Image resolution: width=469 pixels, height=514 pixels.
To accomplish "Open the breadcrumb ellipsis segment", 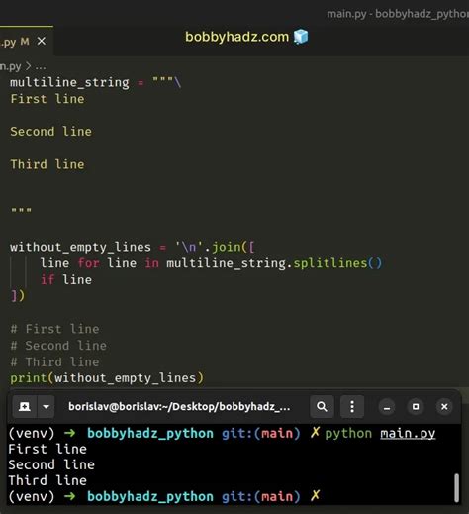I will pyautogui.click(x=41, y=67).
